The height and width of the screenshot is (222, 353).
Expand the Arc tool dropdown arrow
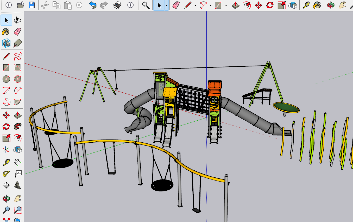coord(210,5)
